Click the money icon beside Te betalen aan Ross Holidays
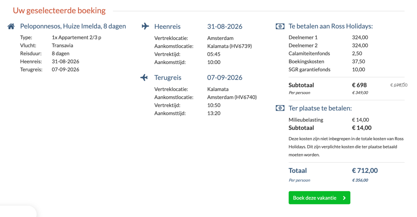Viewport: 417px width, 217px height. coord(280,26)
